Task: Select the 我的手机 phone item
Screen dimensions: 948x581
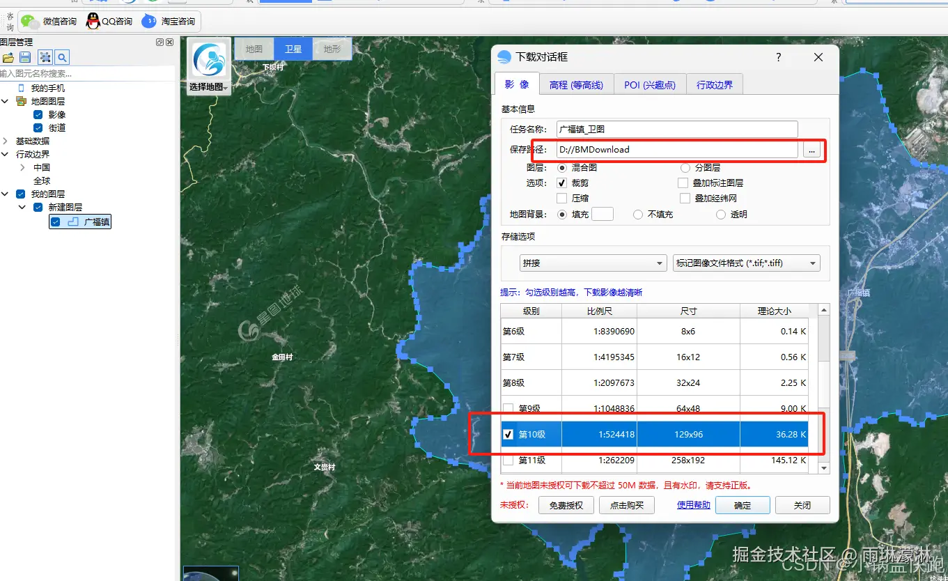Action: coord(42,88)
